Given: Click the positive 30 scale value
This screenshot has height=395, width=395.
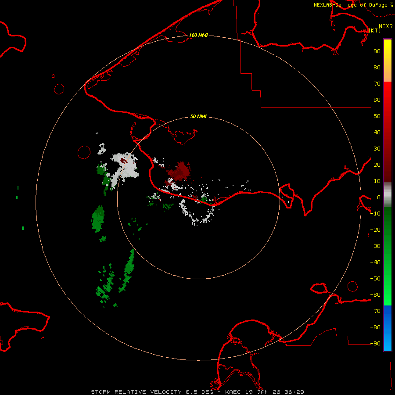Looking at the screenshot, I should pos(377,149).
